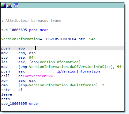Open the node color picker icon
The image size is (129, 114).
(x=3, y=5)
